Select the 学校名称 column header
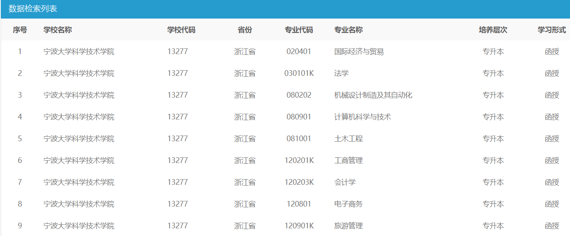The image size is (570, 236). (58, 30)
